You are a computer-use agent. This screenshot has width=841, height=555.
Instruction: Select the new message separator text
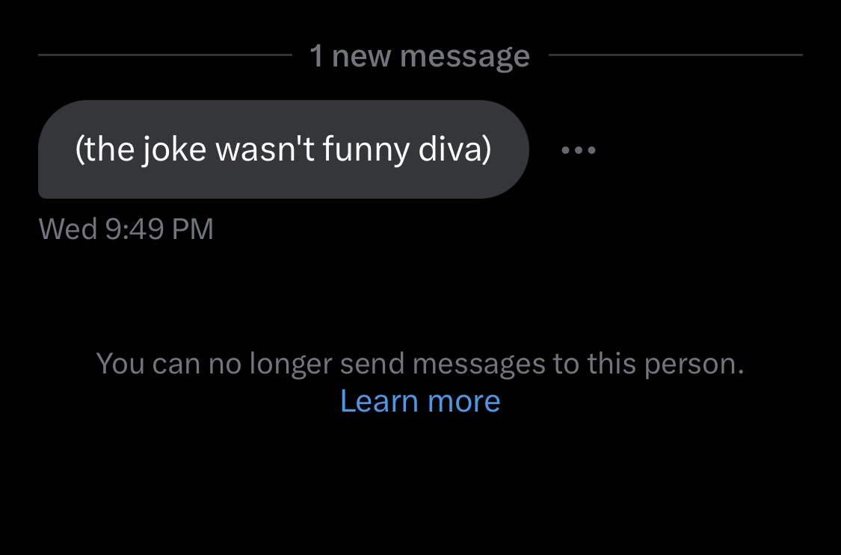(419, 56)
